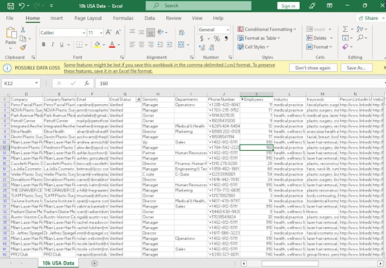This screenshot has height=268, width=386.
Task: Click the Cut scissors icon
Action: [23, 29]
